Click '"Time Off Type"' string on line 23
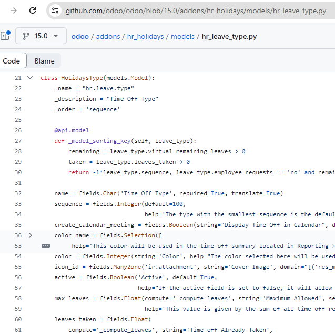The width and height of the screenshot is (335, 334). click(x=133, y=99)
